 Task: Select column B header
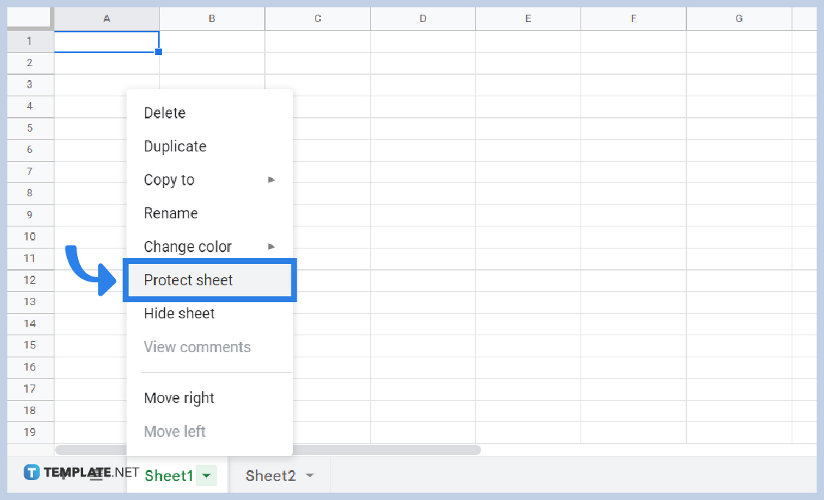coord(211,18)
